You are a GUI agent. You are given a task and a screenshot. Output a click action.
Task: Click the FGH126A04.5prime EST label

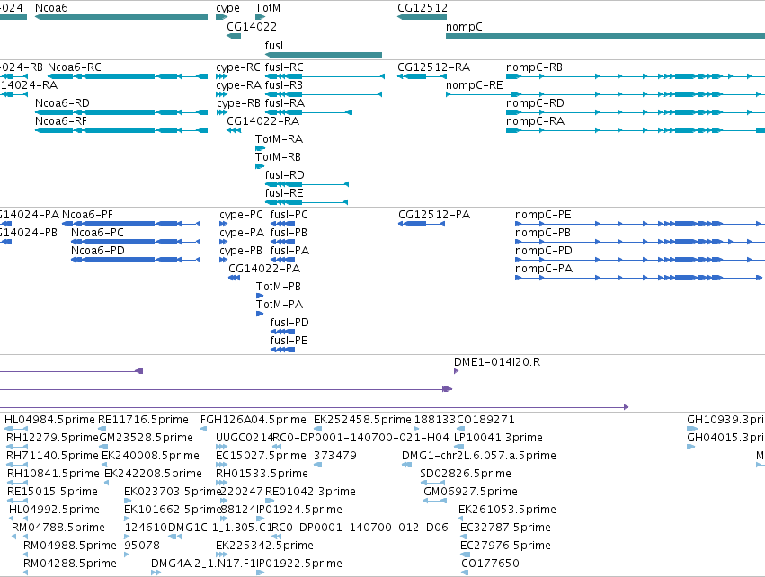click(253, 420)
